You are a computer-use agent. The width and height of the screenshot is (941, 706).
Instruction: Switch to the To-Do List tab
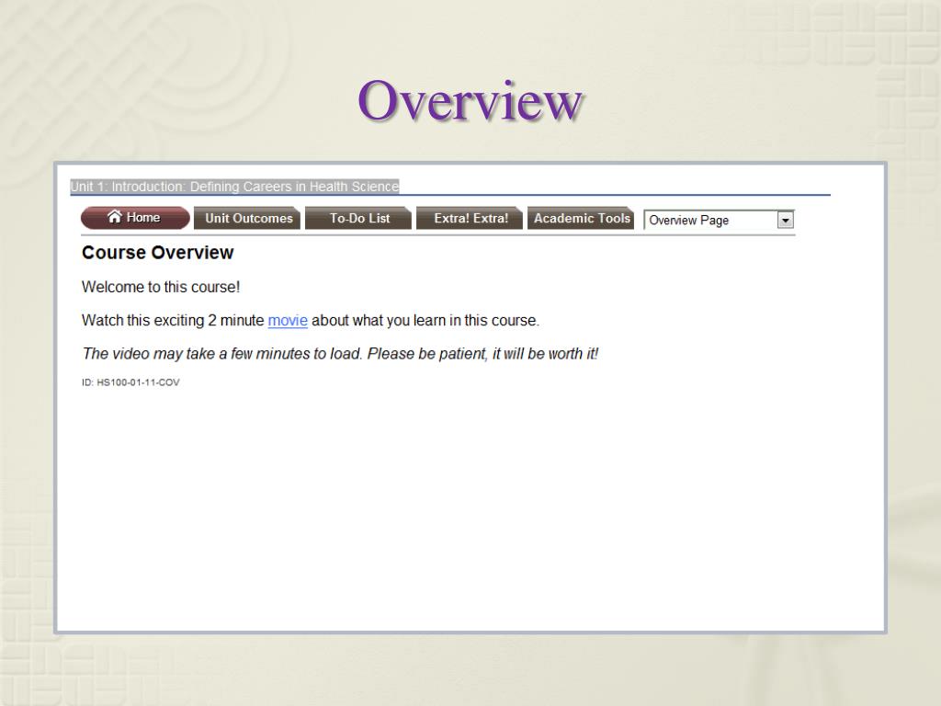tap(358, 219)
